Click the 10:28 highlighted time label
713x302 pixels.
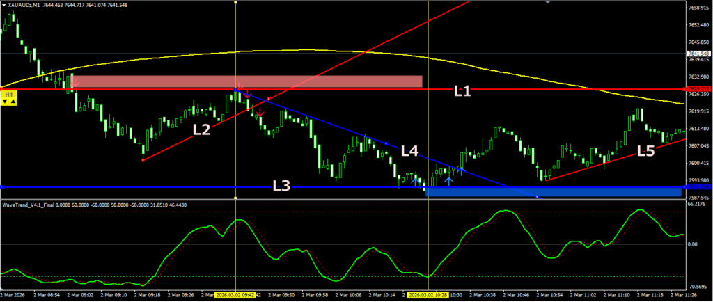point(428,295)
